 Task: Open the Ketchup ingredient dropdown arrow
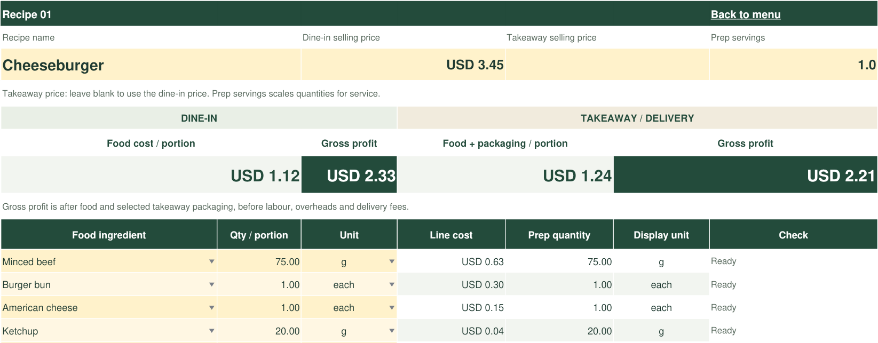[x=211, y=331]
